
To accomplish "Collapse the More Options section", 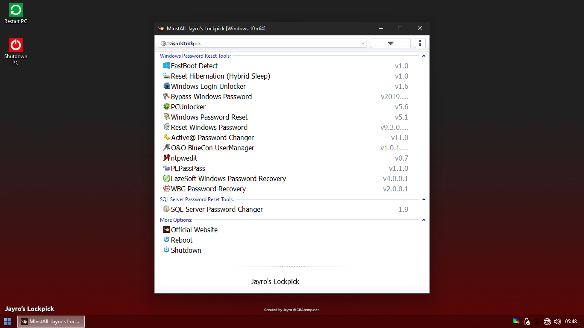I will tap(424, 220).
